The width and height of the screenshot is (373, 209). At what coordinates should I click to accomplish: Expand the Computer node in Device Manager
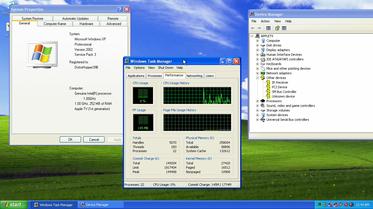(257, 41)
